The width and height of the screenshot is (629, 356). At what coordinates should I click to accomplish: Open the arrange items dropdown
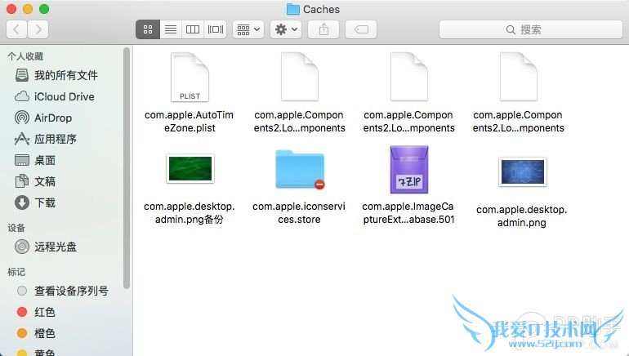[x=248, y=29]
